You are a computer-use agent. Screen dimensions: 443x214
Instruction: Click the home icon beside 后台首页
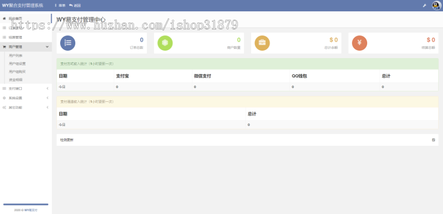pos(4,18)
